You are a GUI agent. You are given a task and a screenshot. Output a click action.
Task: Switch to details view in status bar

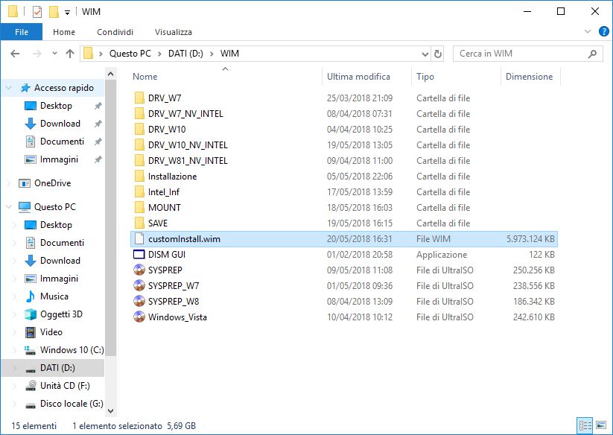(585, 425)
